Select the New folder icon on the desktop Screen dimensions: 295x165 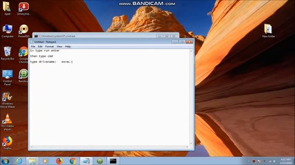point(268,31)
